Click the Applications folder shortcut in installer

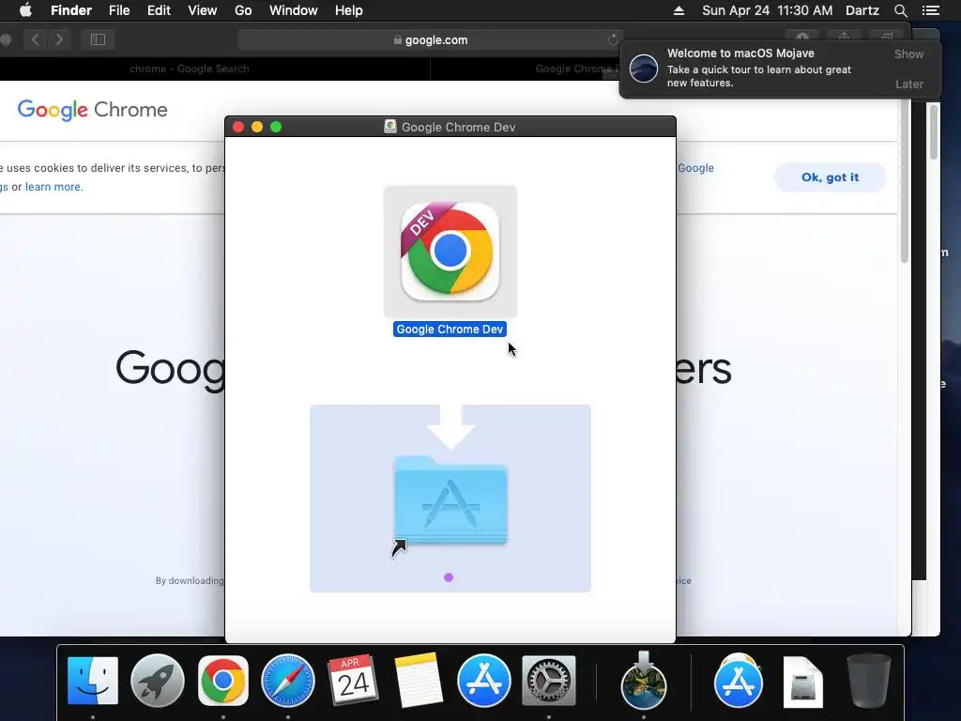pos(450,500)
